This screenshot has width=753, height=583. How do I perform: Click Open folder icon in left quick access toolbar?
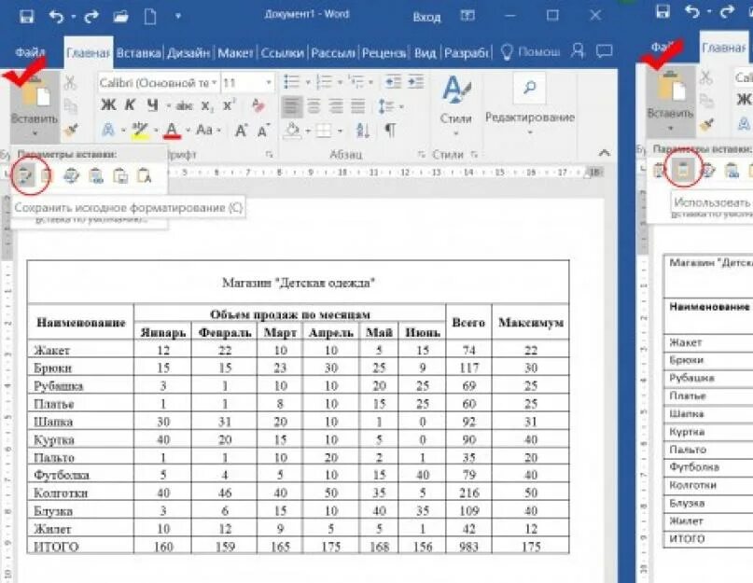[121, 17]
